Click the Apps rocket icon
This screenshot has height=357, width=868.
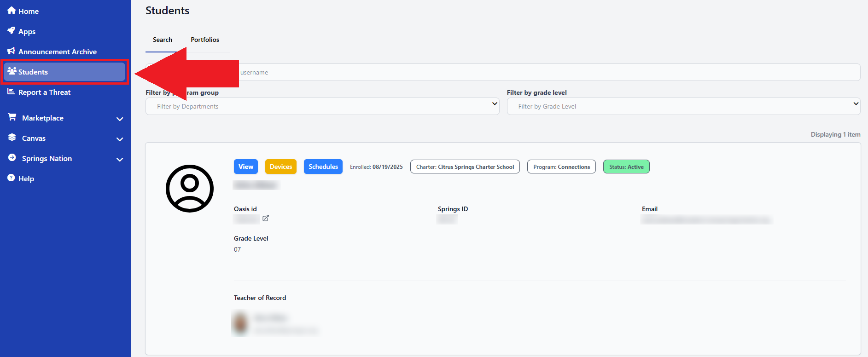tap(12, 31)
